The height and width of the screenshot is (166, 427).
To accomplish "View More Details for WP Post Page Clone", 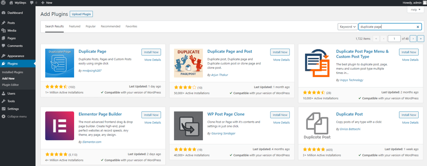I will pos(281,123).
